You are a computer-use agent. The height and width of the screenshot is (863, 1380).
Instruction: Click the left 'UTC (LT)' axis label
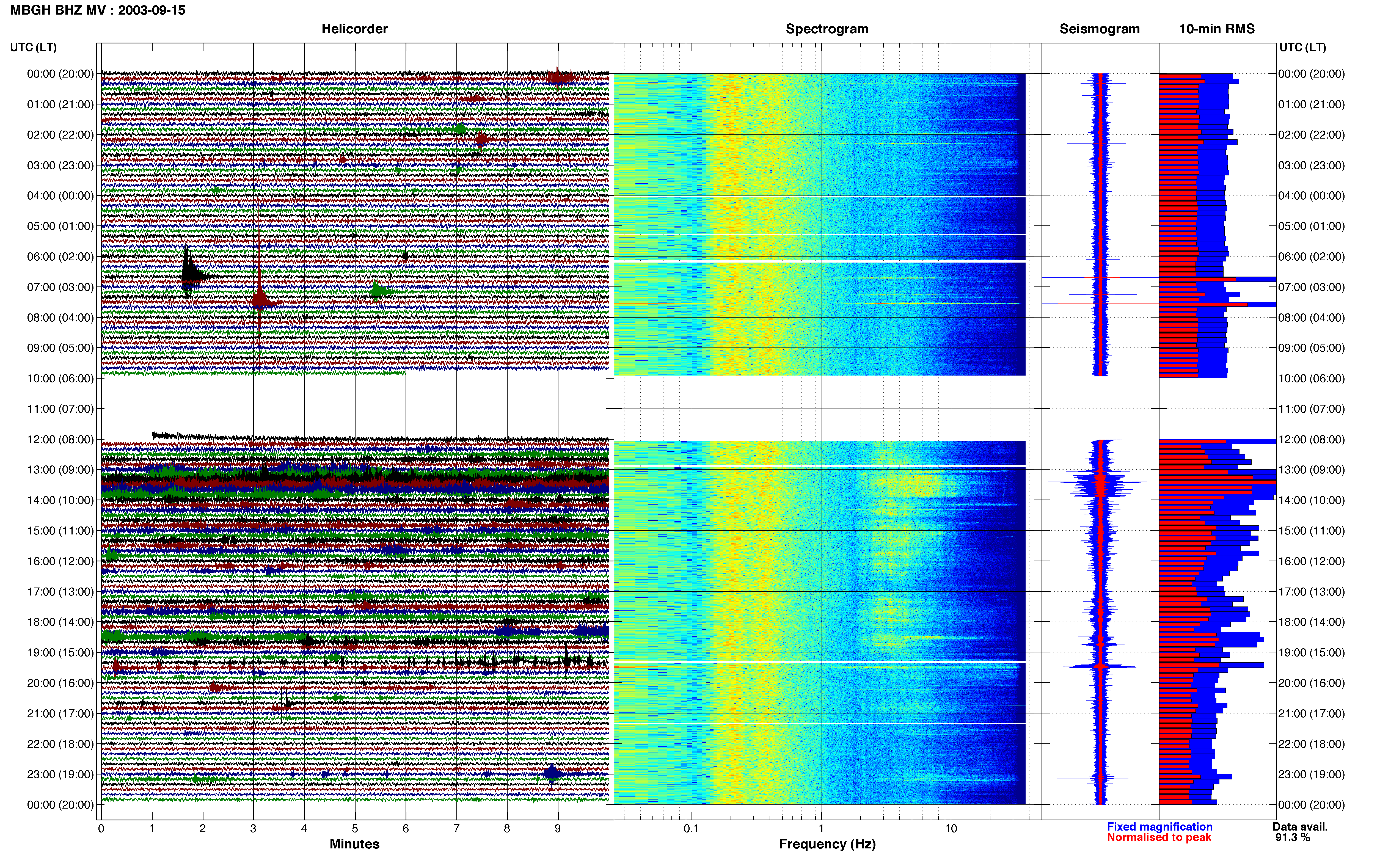pyautogui.click(x=34, y=47)
